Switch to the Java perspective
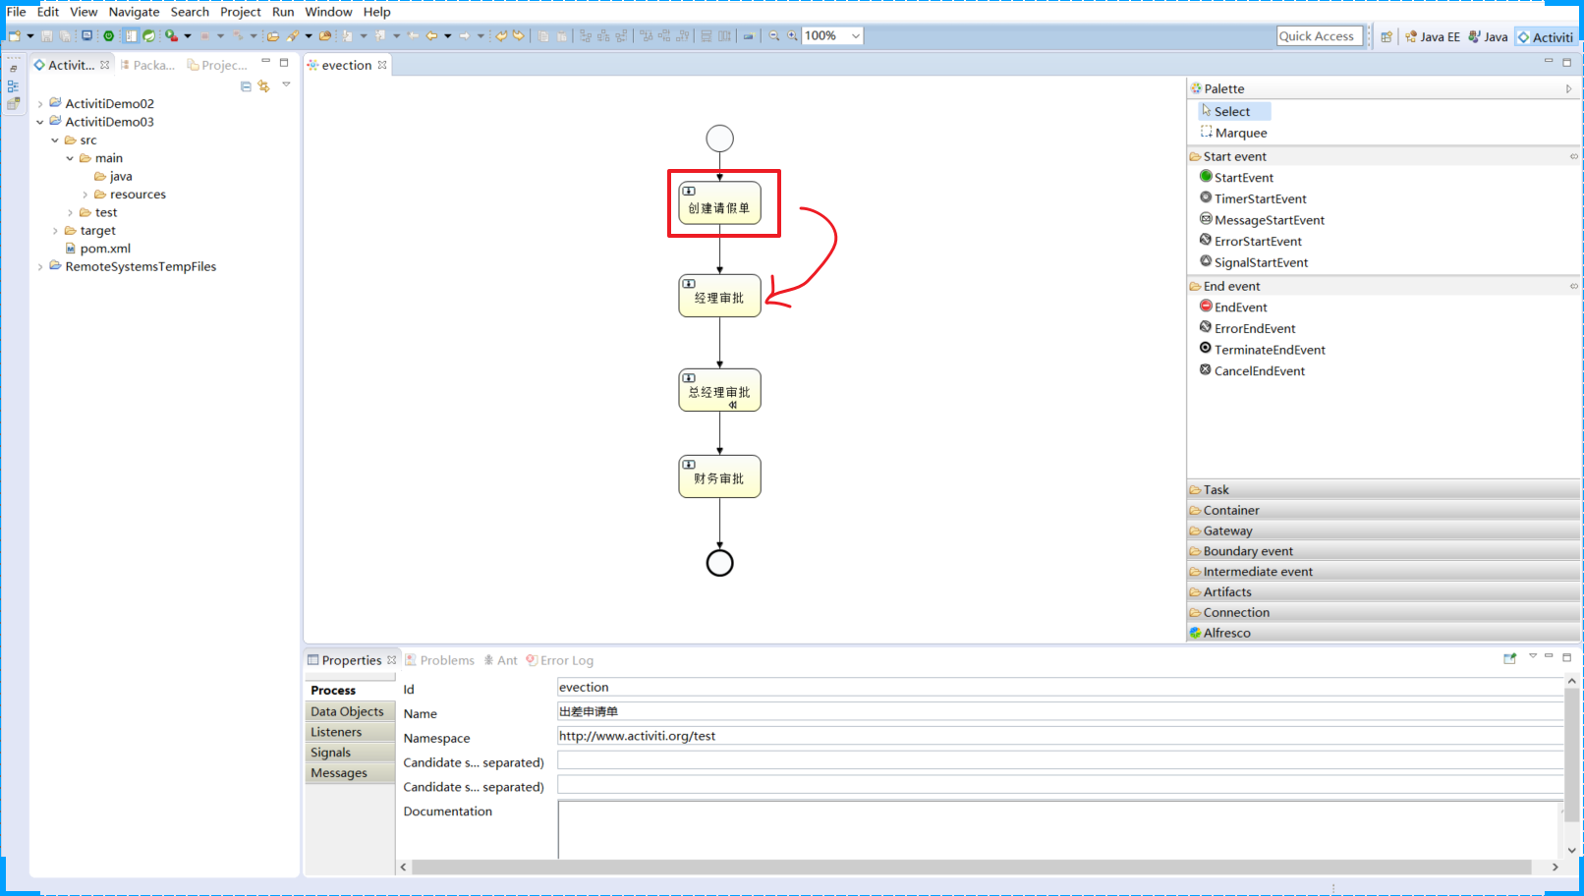Image resolution: width=1584 pixels, height=896 pixels. click(x=1488, y=36)
